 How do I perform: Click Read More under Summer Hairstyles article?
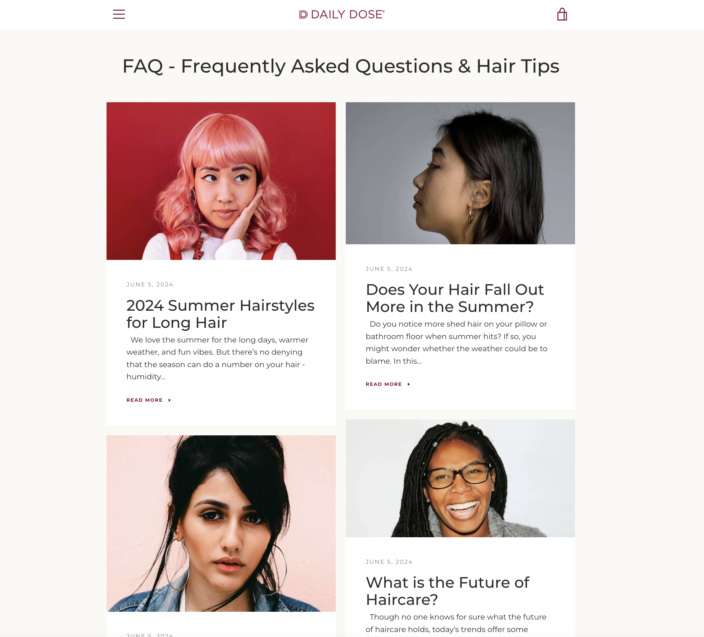click(x=145, y=400)
